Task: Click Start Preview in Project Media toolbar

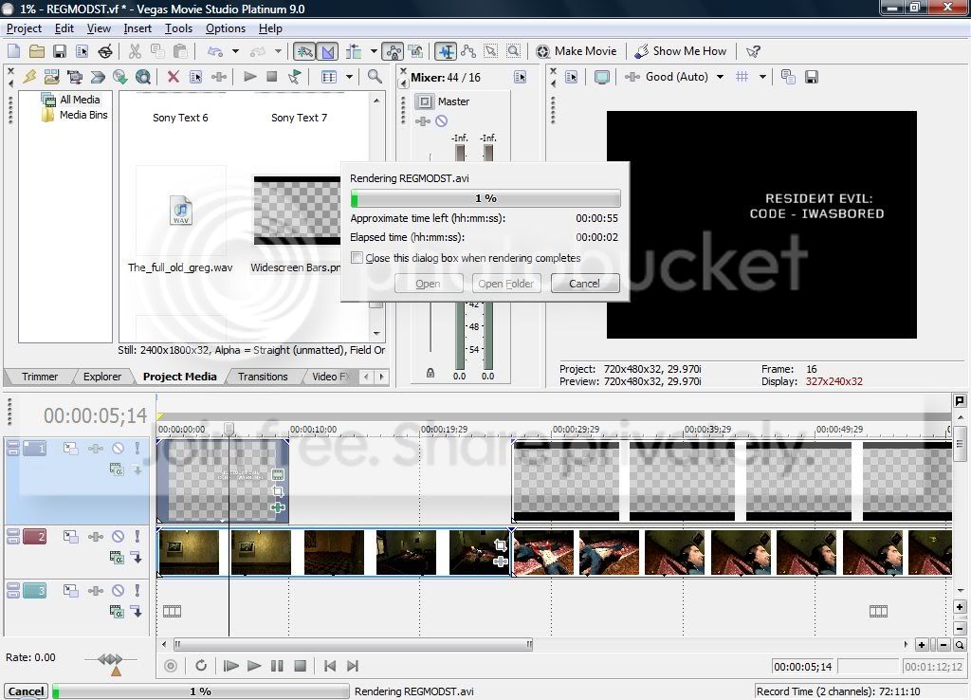Action: pyautogui.click(x=250, y=77)
